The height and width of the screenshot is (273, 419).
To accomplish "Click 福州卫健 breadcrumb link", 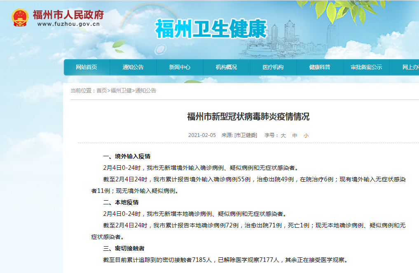I will [121, 90].
